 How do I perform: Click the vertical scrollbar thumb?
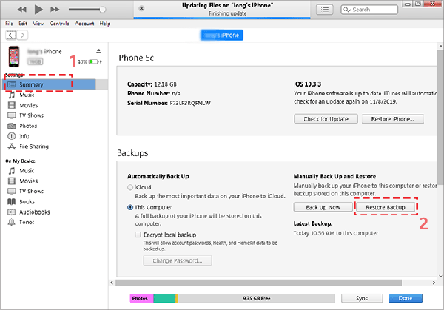[441, 117]
